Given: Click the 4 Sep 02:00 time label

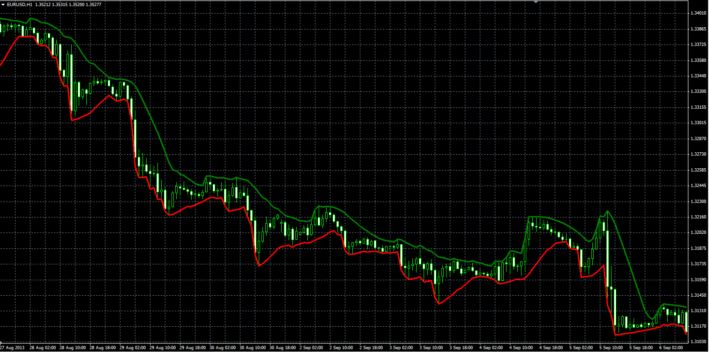Looking at the screenshot, I should click(491, 348).
